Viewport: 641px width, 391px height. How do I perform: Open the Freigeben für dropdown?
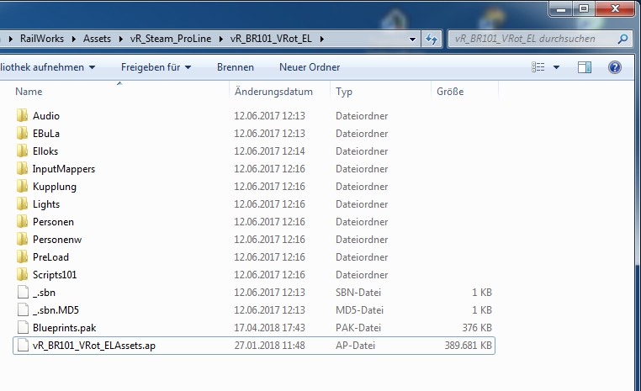click(x=156, y=67)
